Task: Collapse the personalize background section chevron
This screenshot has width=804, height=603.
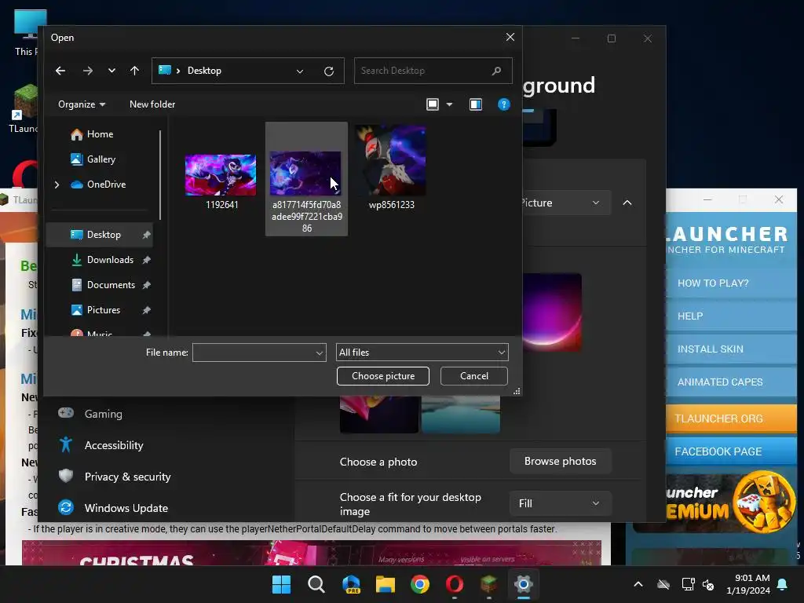Action: pyautogui.click(x=627, y=203)
